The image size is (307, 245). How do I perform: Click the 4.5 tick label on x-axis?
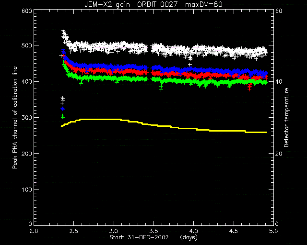tap(234, 231)
